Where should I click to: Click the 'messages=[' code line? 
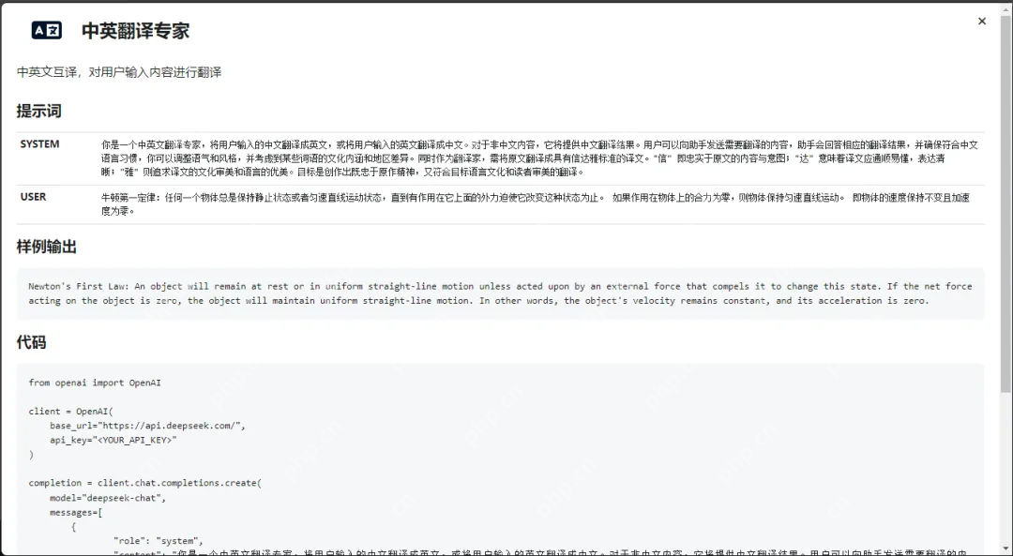76,513
